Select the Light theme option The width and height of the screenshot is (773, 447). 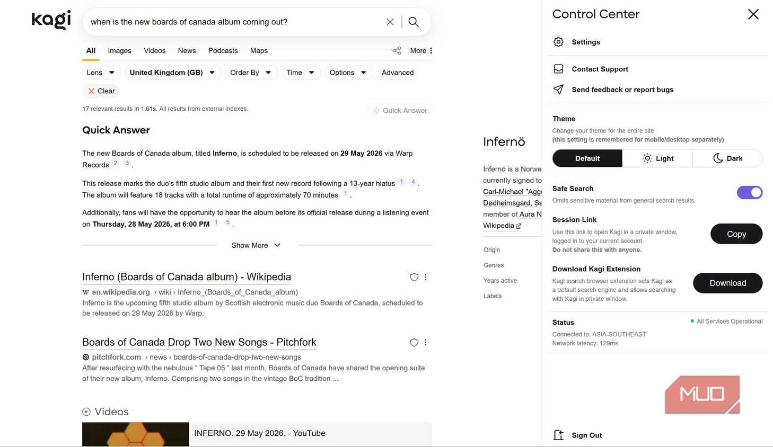click(x=657, y=158)
